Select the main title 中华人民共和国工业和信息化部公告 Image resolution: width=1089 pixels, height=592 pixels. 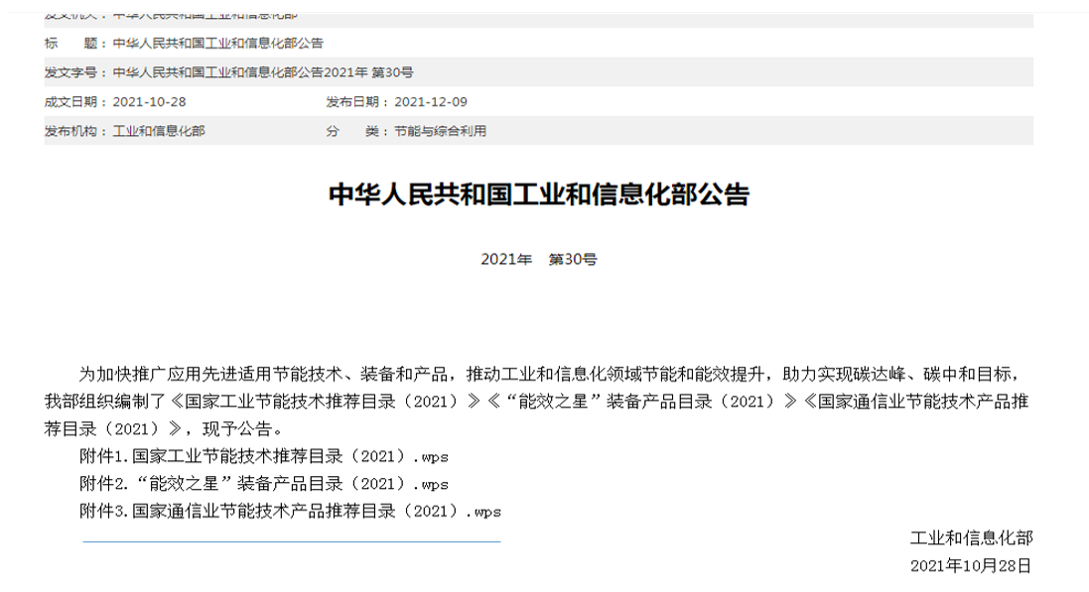tap(539, 194)
